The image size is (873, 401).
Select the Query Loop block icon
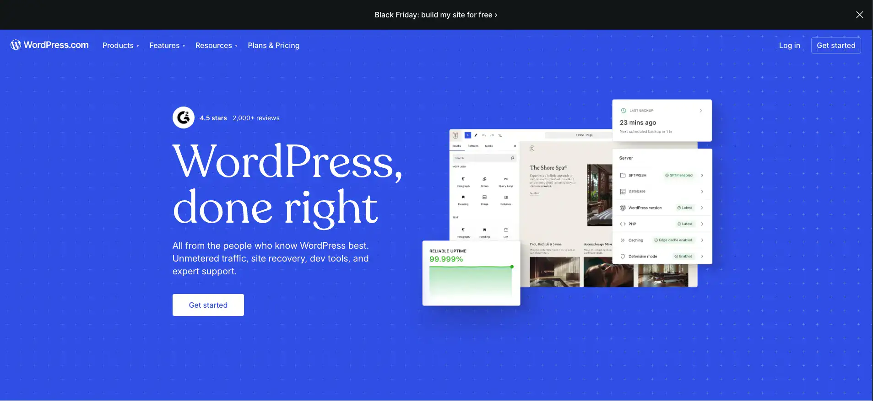tap(506, 179)
